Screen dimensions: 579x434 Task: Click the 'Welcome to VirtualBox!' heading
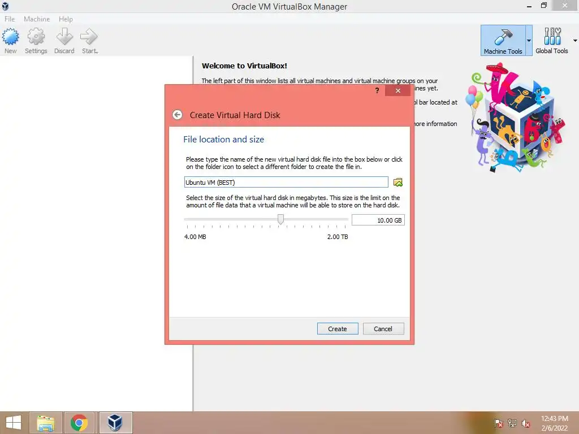coord(244,66)
